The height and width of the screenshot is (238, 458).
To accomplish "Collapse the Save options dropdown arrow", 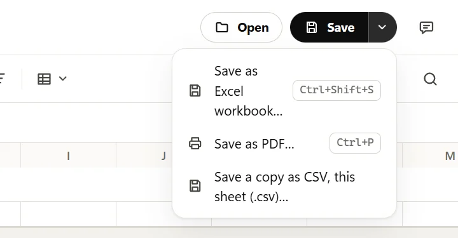I will tap(382, 27).
